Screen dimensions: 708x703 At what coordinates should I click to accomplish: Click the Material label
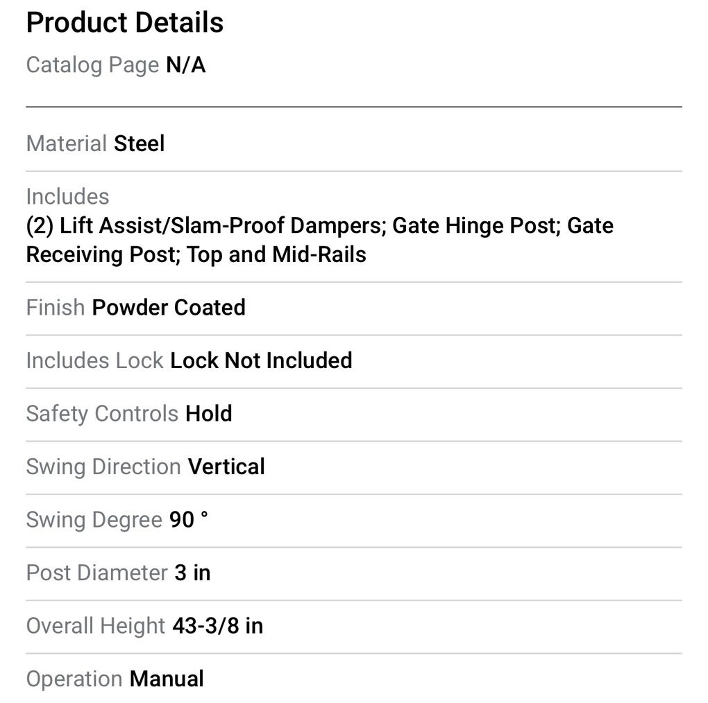[x=66, y=144]
